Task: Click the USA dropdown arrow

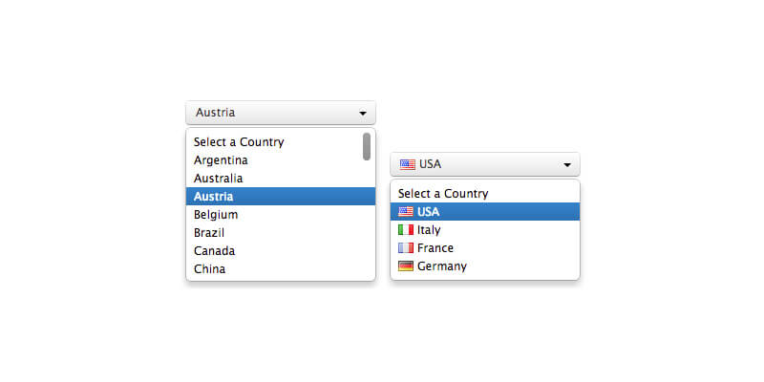Action: click(x=567, y=165)
